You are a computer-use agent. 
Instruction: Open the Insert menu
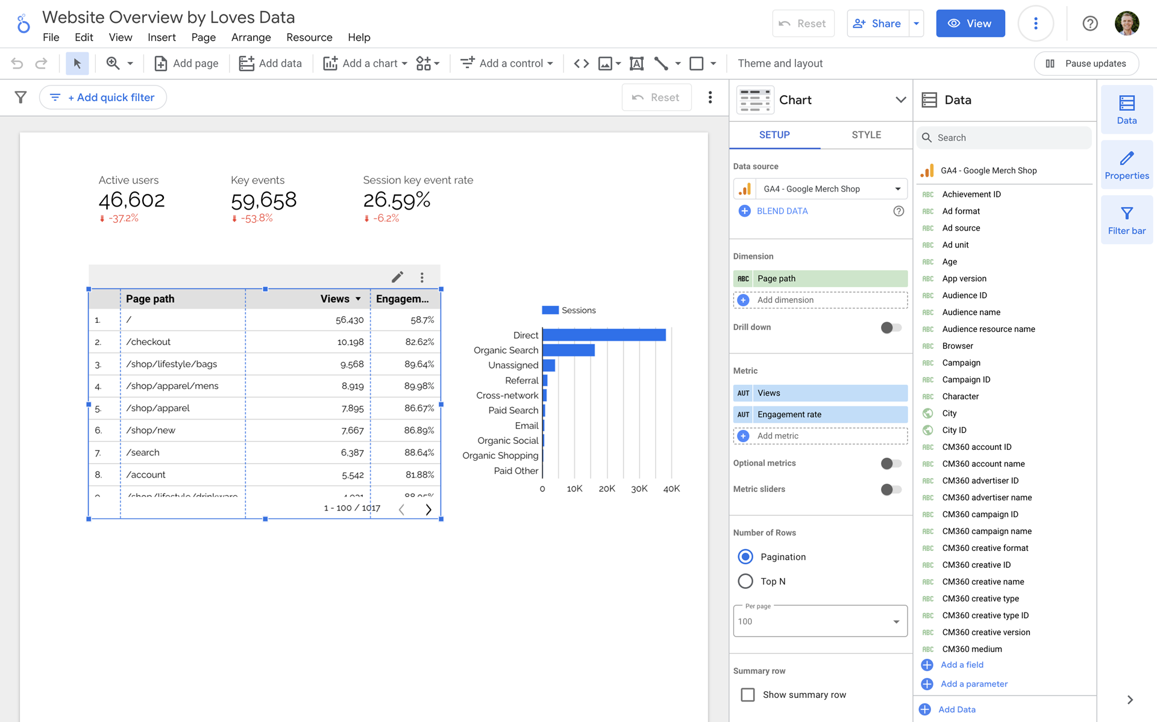click(x=161, y=37)
